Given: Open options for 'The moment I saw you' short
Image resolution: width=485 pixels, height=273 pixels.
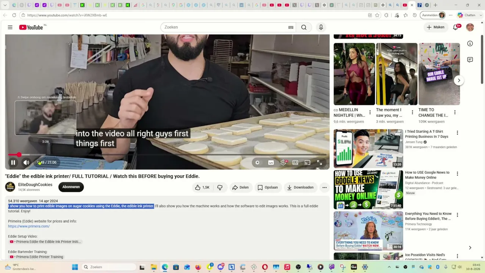Looking at the screenshot, I should coord(412,113).
